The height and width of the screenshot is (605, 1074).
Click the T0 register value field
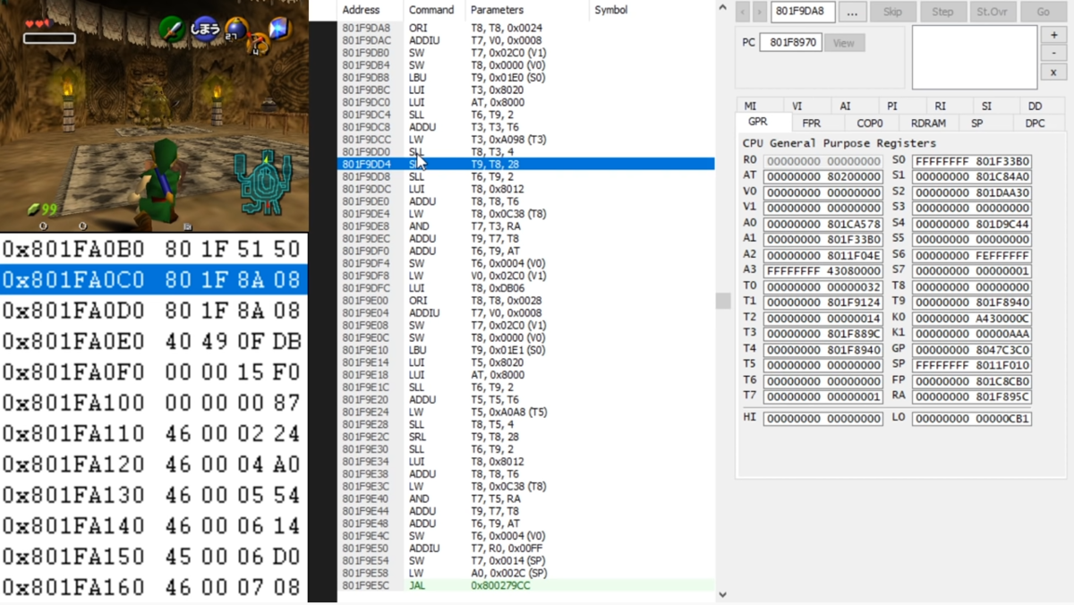[x=823, y=286]
